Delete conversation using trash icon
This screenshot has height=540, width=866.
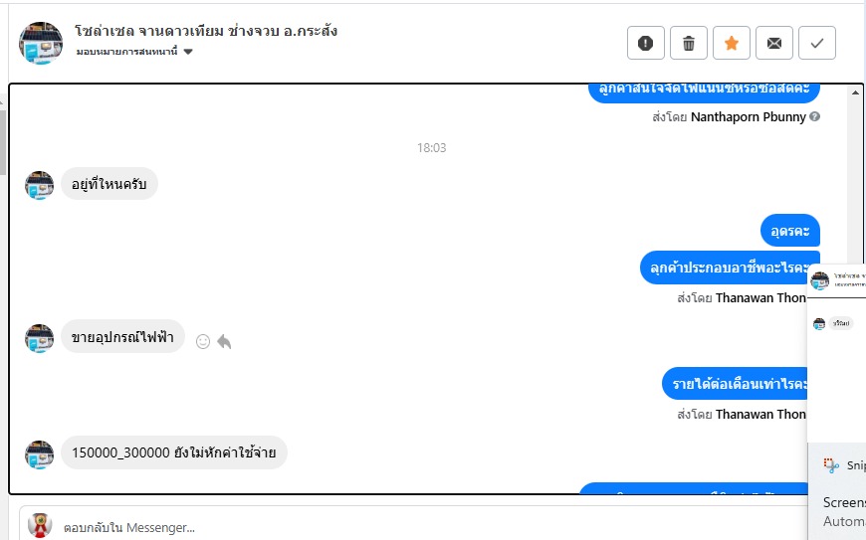pyautogui.click(x=689, y=43)
